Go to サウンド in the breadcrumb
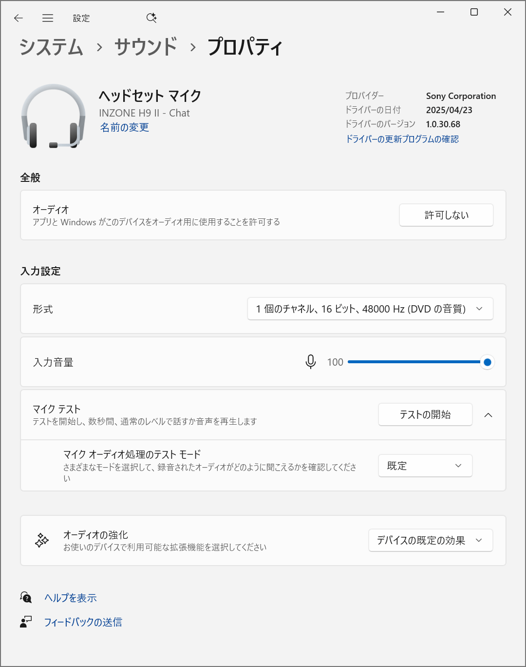Image resolution: width=526 pixels, height=667 pixels. (146, 47)
